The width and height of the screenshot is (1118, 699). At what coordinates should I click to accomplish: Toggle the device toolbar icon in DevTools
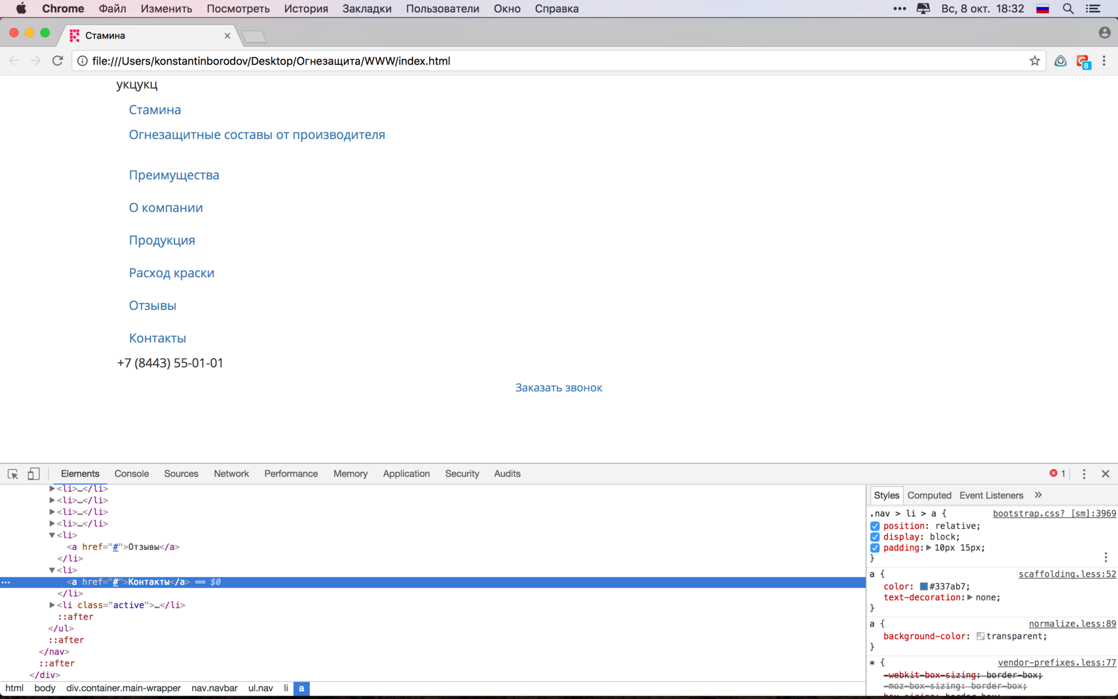click(x=34, y=474)
